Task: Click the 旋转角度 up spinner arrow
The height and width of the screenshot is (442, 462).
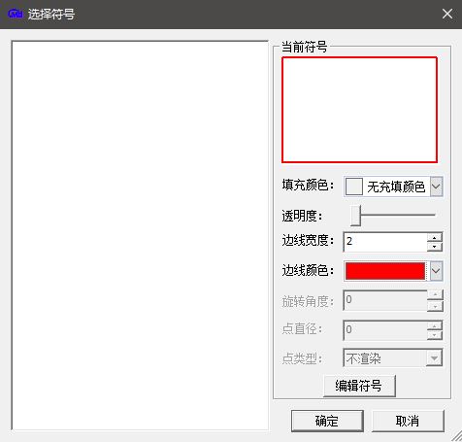Action: tap(435, 294)
